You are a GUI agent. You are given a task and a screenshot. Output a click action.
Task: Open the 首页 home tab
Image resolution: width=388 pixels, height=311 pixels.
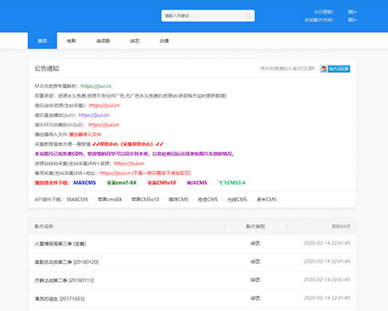42,41
